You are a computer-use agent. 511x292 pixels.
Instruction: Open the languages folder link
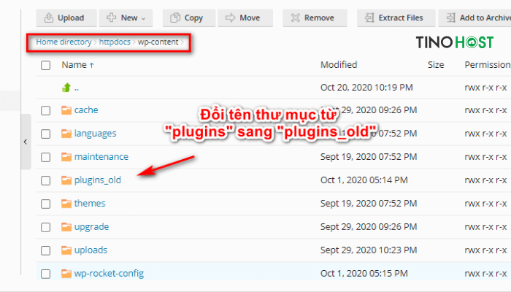point(95,134)
